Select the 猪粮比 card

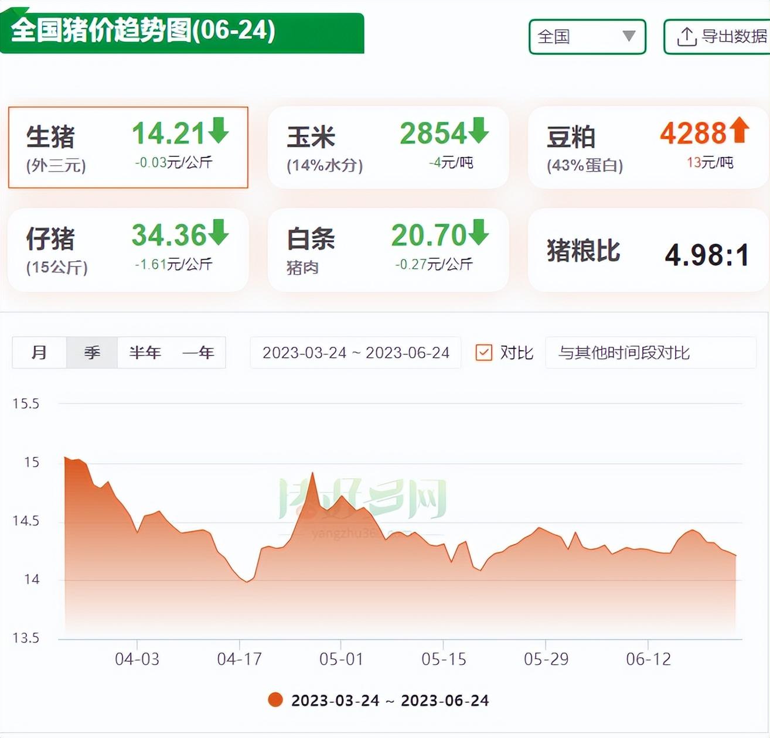click(648, 250)
